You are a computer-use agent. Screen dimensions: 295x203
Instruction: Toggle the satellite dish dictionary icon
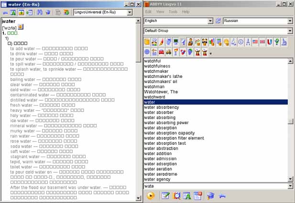(x=183, y=42)
